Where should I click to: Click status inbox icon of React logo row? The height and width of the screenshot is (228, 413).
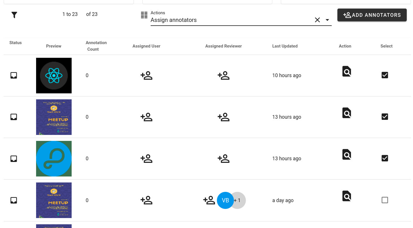14,75
